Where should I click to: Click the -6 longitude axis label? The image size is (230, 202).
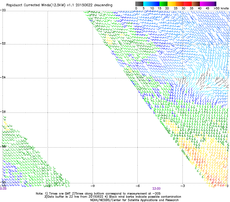coord(137,186)
